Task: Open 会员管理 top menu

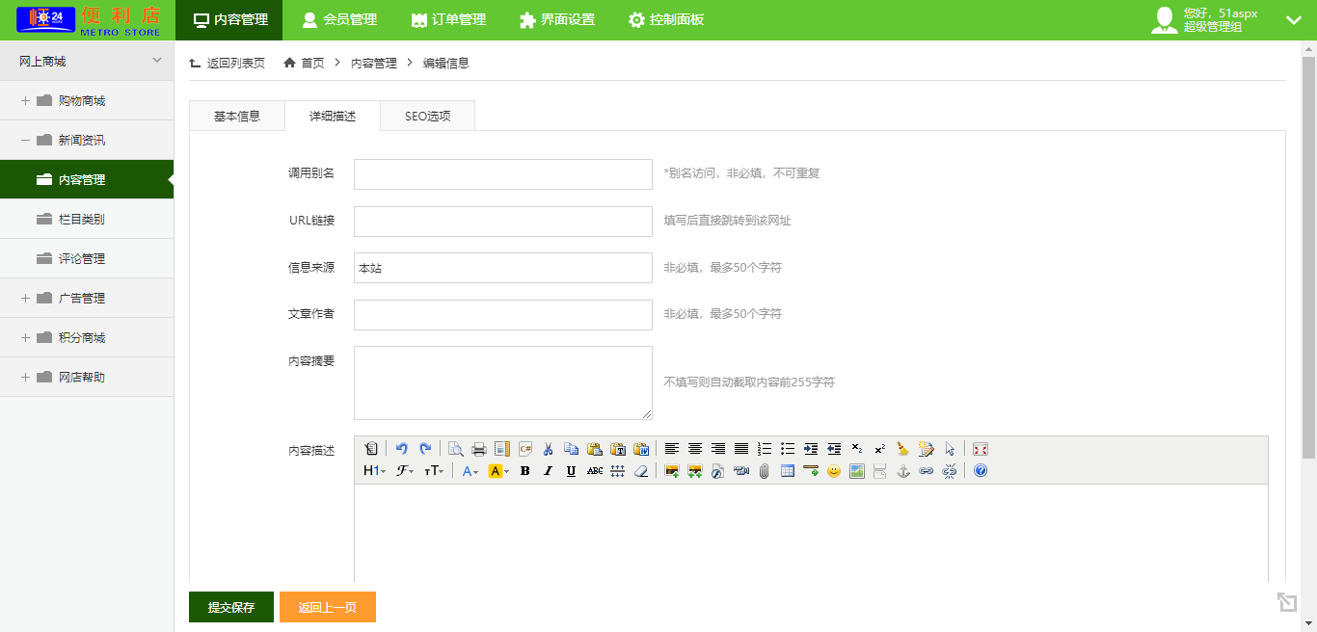Action: coord(339,19)
